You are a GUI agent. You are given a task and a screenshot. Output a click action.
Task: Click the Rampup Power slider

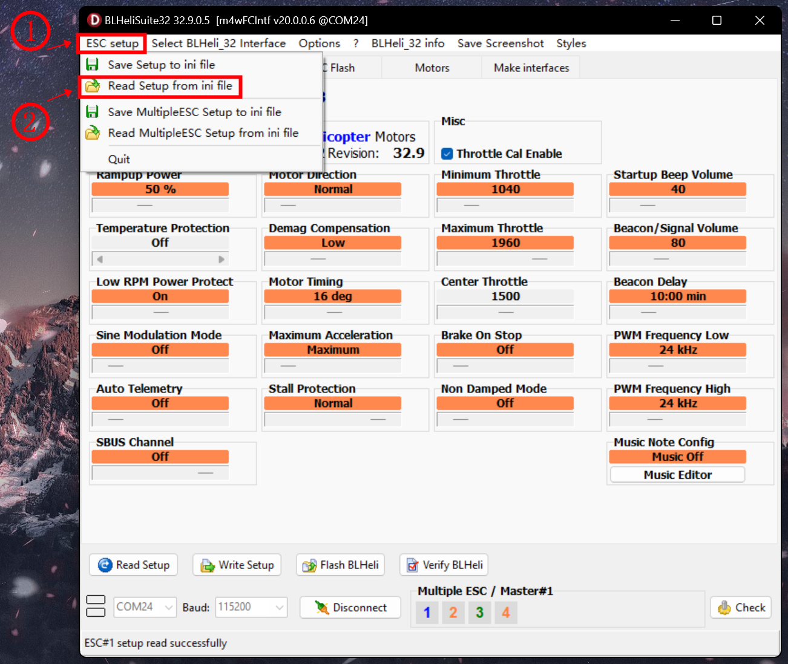[x=160, y=206]
